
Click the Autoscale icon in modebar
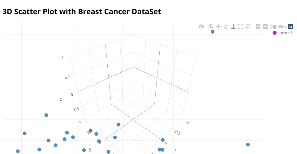(x=273, y=26)
